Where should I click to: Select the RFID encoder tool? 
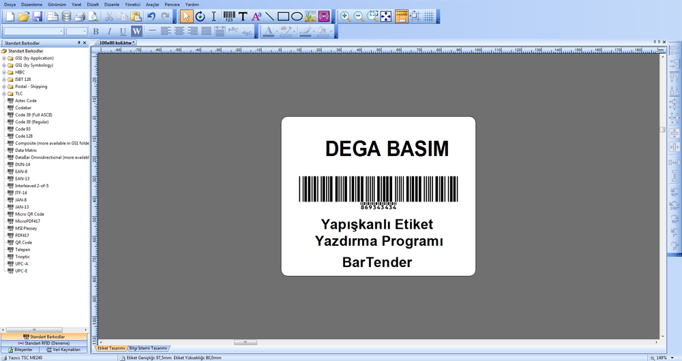click(323, 17)
